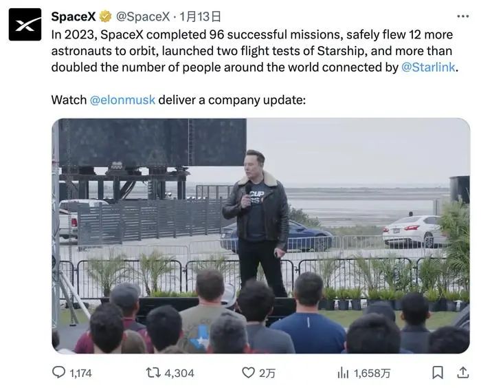Bookmark this SpaceX post
The height and width of the screenshot is (388, 481).
[437, 373]
